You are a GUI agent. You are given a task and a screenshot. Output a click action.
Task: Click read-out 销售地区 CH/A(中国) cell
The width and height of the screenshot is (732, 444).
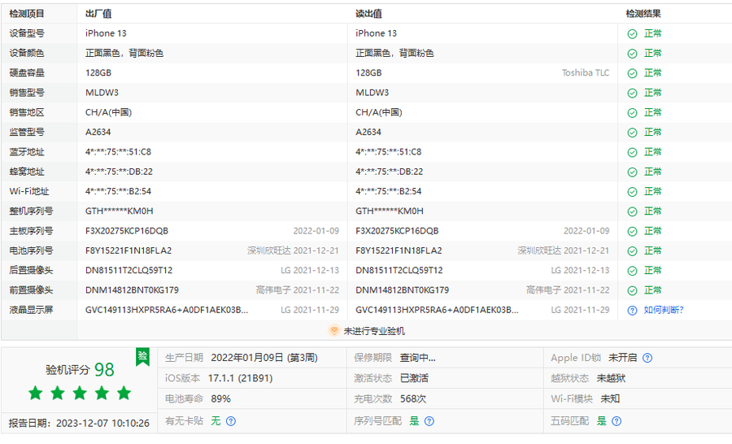pos(379,112)
